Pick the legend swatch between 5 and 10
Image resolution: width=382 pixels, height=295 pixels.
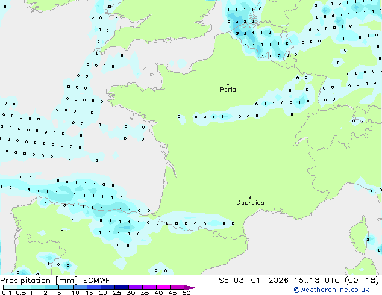[66, 287]
